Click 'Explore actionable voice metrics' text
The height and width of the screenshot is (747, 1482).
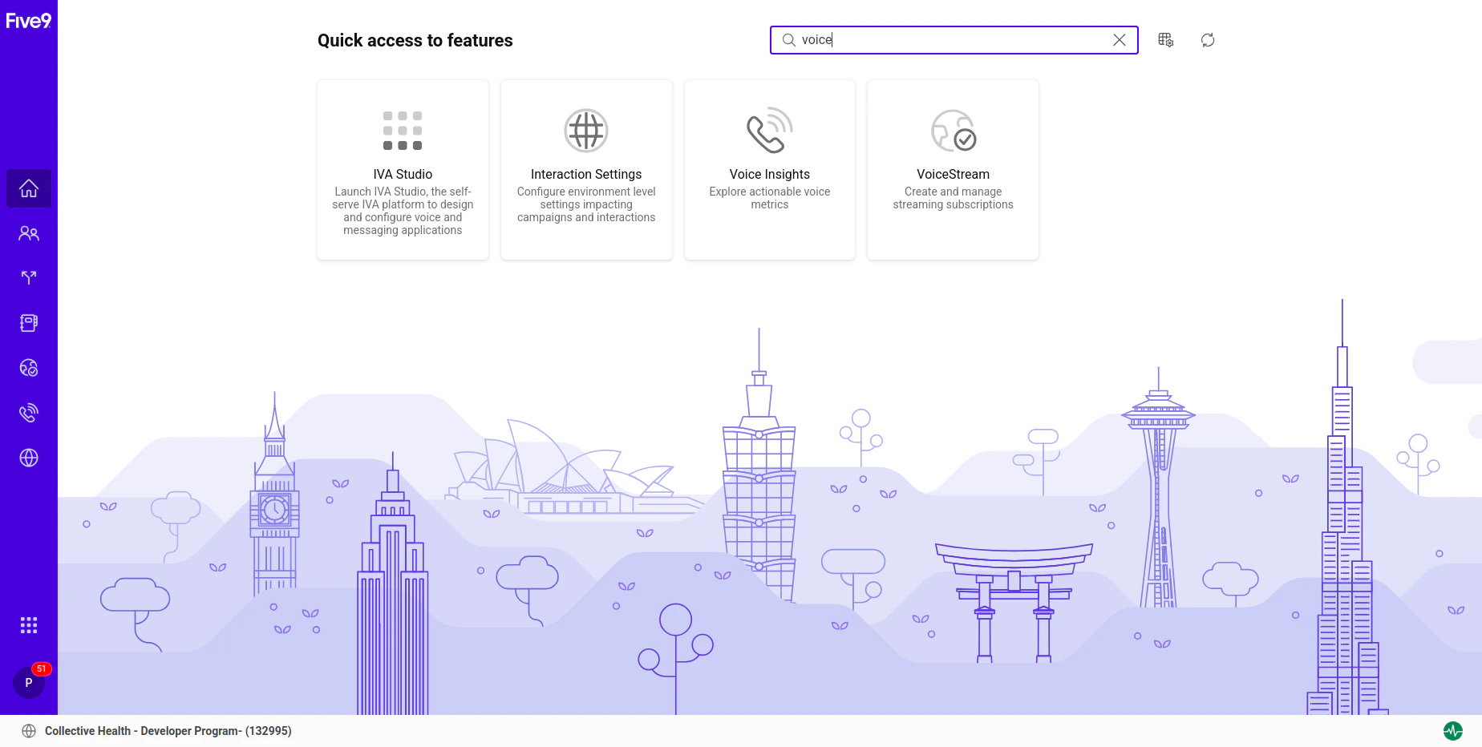pos(770,198)
